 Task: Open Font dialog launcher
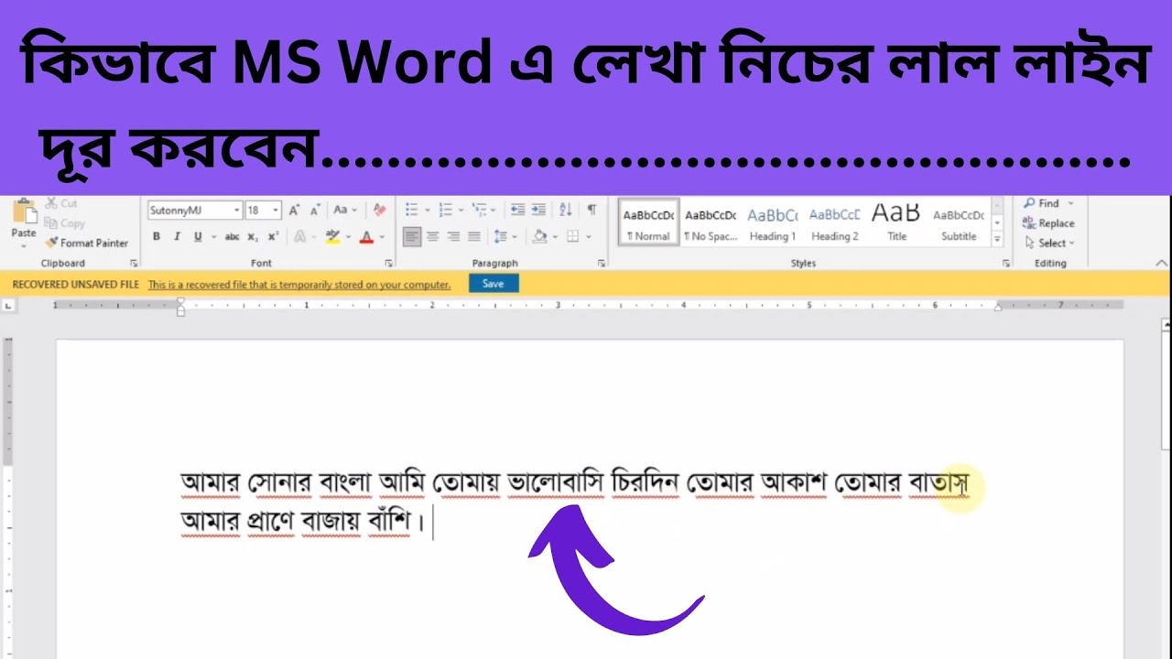point(389,263)
